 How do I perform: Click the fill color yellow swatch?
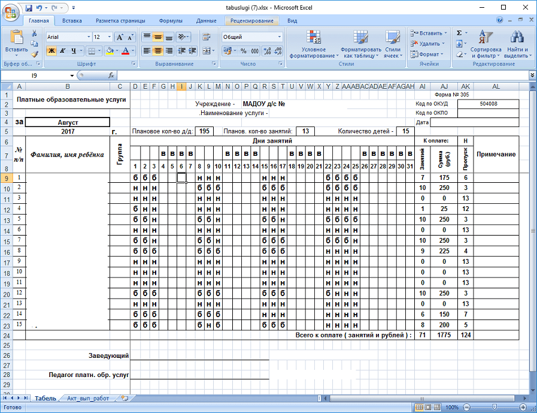click(110, 51)
